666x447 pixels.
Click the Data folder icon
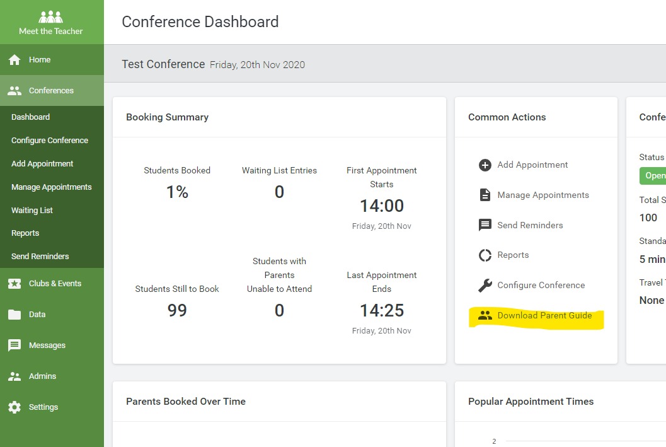14,315
